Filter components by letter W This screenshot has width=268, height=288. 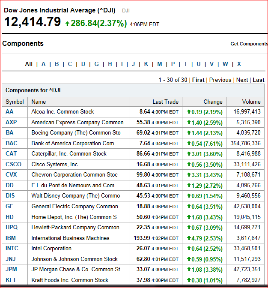(225, 64)
